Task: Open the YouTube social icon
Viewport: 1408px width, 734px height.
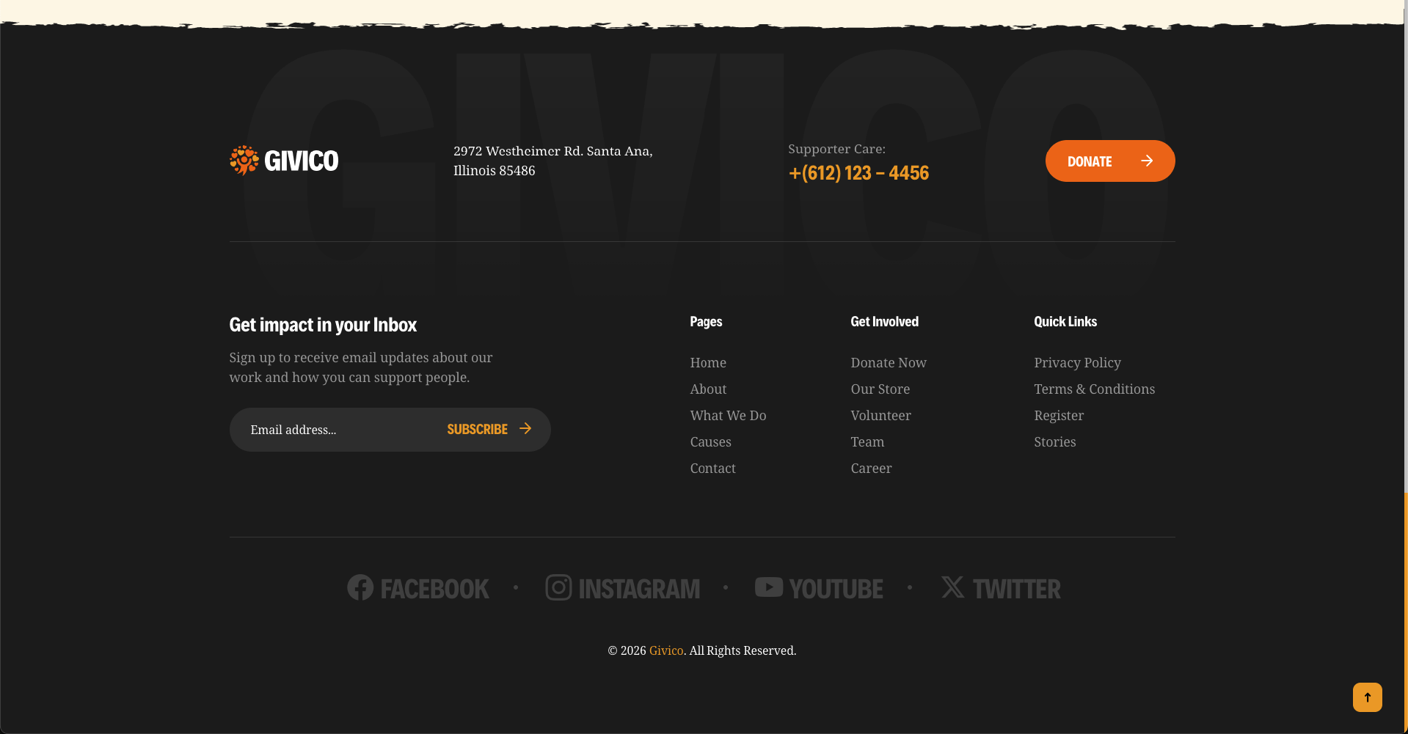Action: pos(769,587)
